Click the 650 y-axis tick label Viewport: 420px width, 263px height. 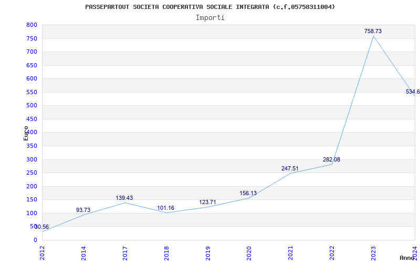(x=31, y=65)
